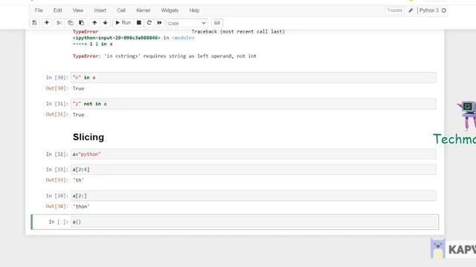Open the Widgets menu
This screenshot has width=476, height=267.
coord(170,10)
